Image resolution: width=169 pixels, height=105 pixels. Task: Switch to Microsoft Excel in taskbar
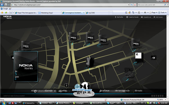point(97,103)
